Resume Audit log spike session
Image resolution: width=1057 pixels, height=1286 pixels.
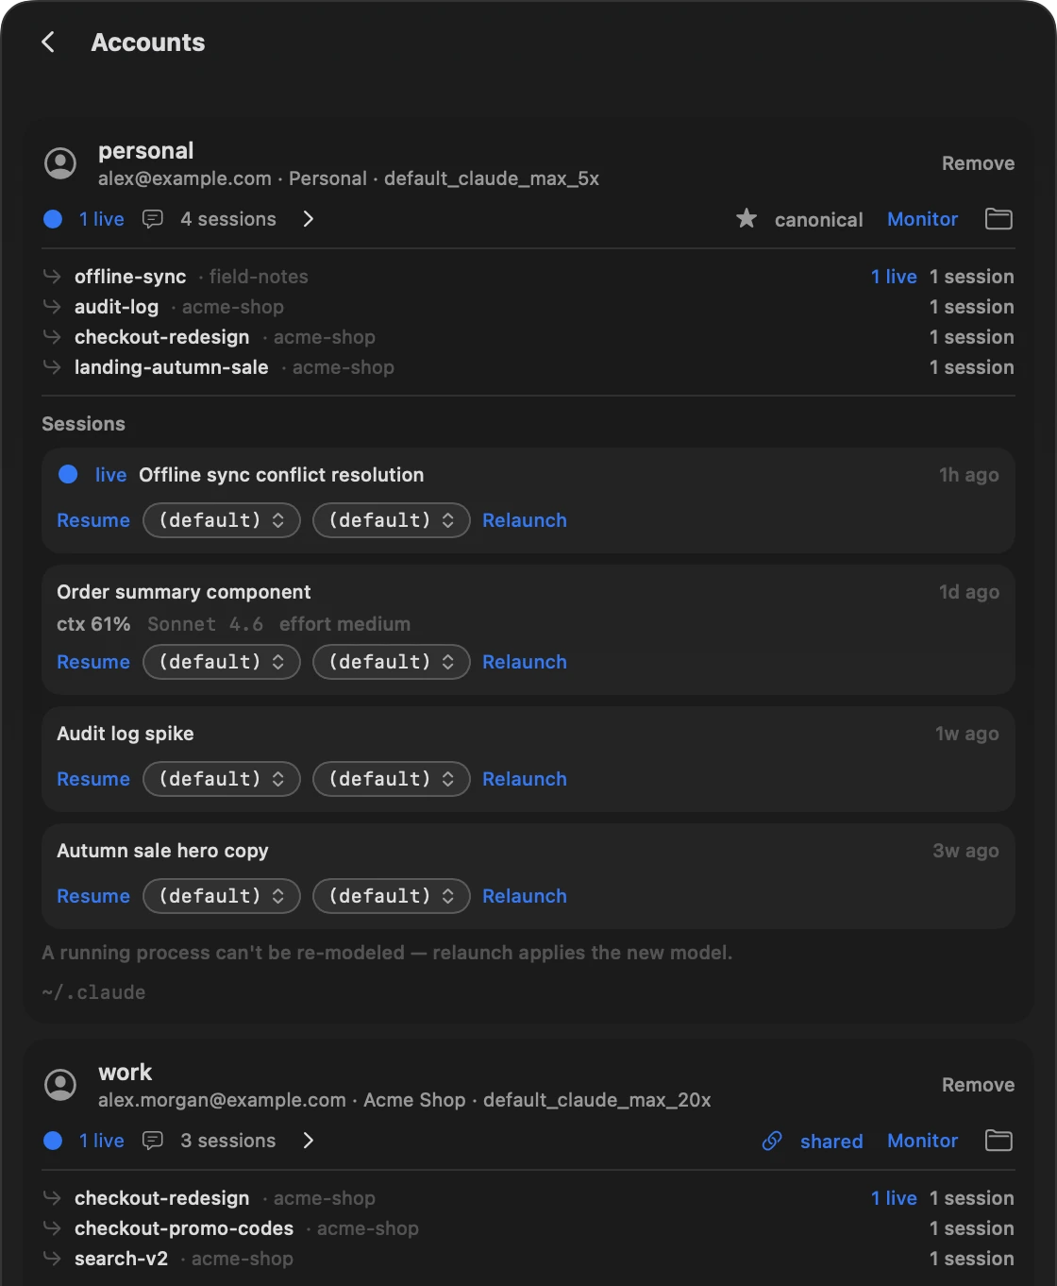(x=93, y=779)
